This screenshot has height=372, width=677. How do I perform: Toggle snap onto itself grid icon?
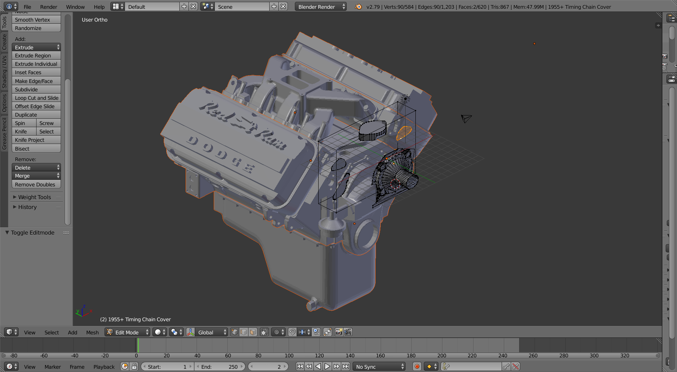[316, 332]
